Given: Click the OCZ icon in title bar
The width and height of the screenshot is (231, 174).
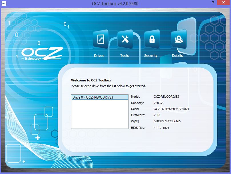Looking at the screenshot, I should pyautogui.click(x=4, y=3).
